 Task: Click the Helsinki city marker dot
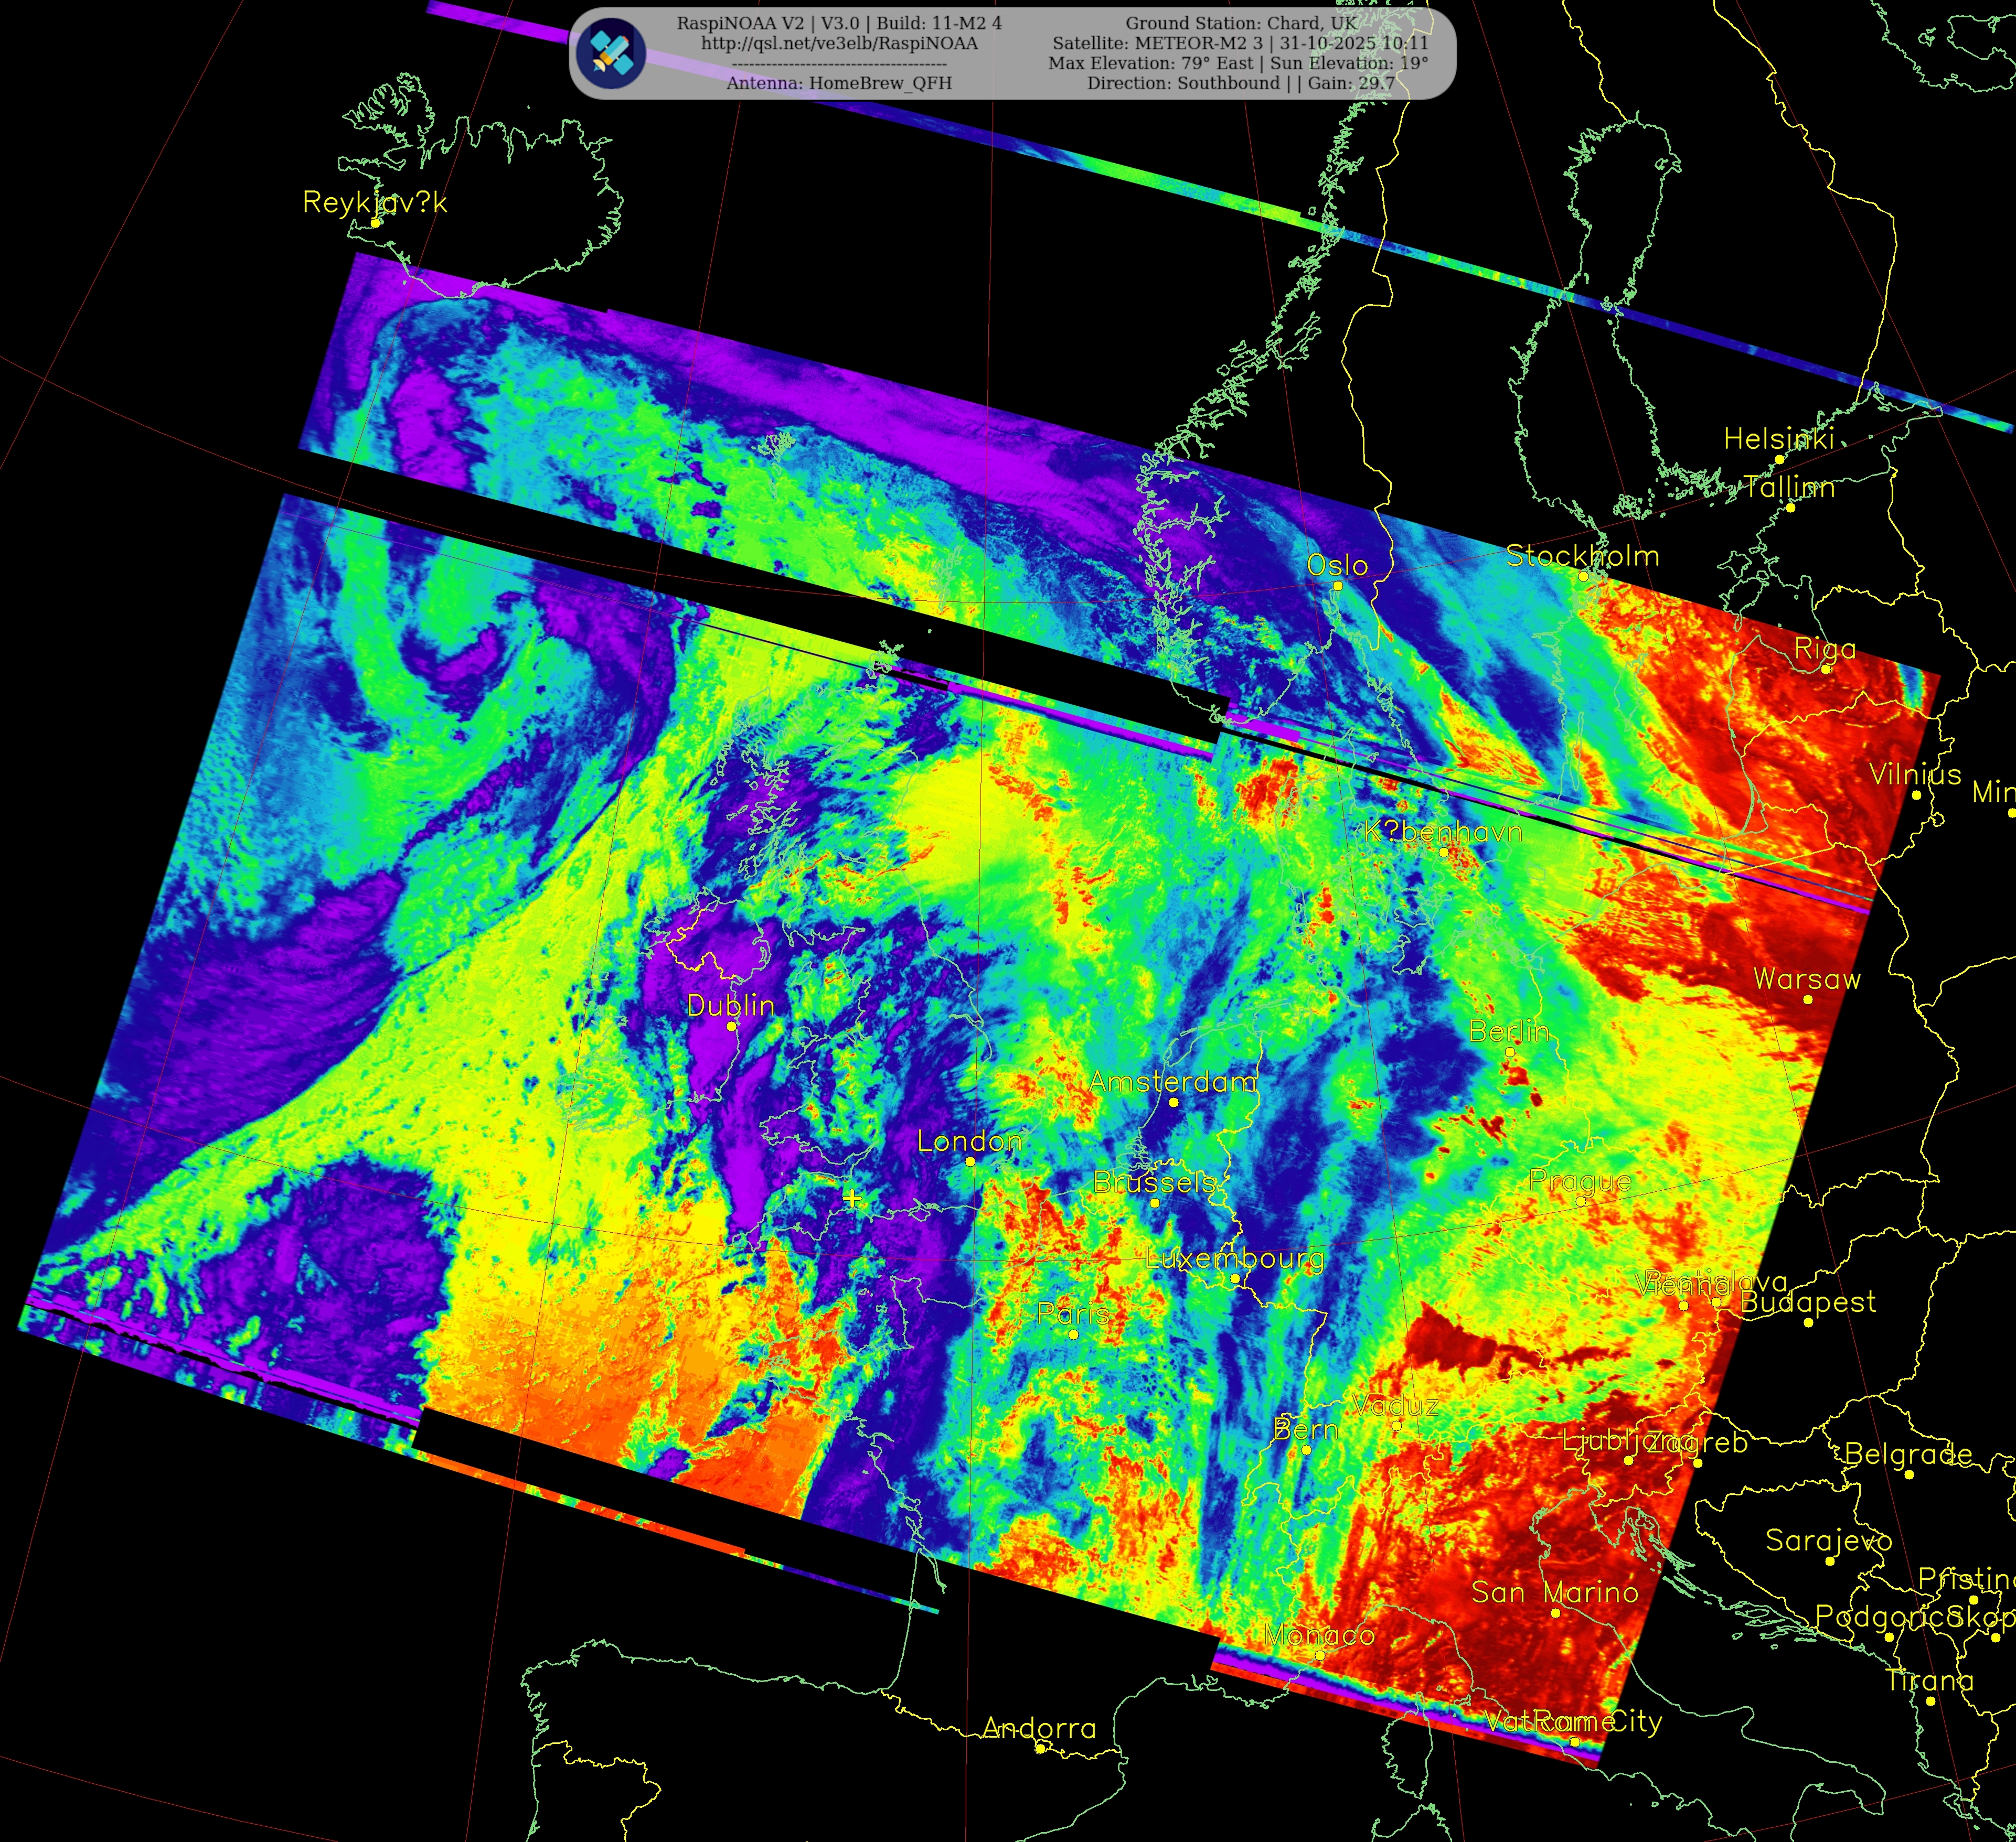[x=1779, y=460]
